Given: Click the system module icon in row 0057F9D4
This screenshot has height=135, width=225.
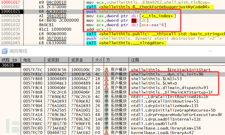Looking at the screenshot, I should pos(107,106).
